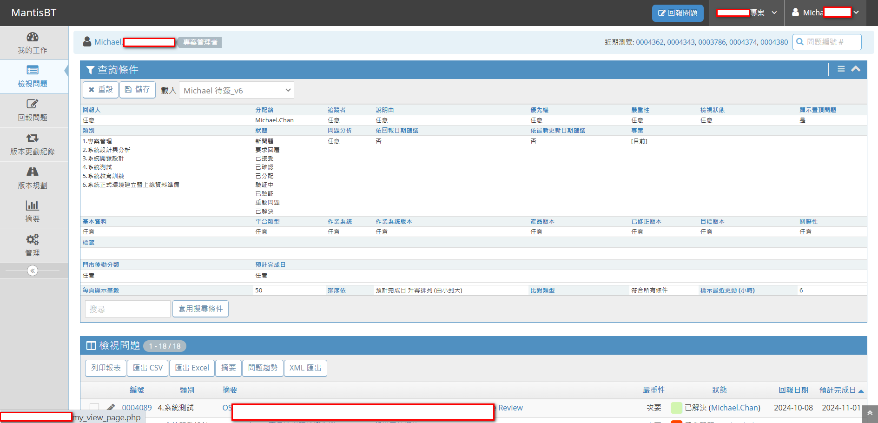The image size is (878, 423).
Task: Open the roadmap (版本規劃) sidebar icon
Action: 33,172
